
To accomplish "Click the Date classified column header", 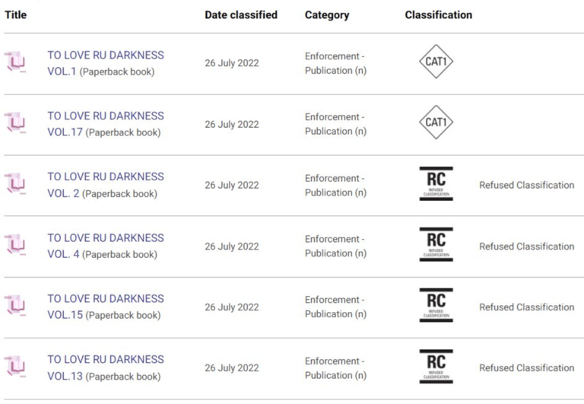I will pyautogui.click(x=241, y=15).
